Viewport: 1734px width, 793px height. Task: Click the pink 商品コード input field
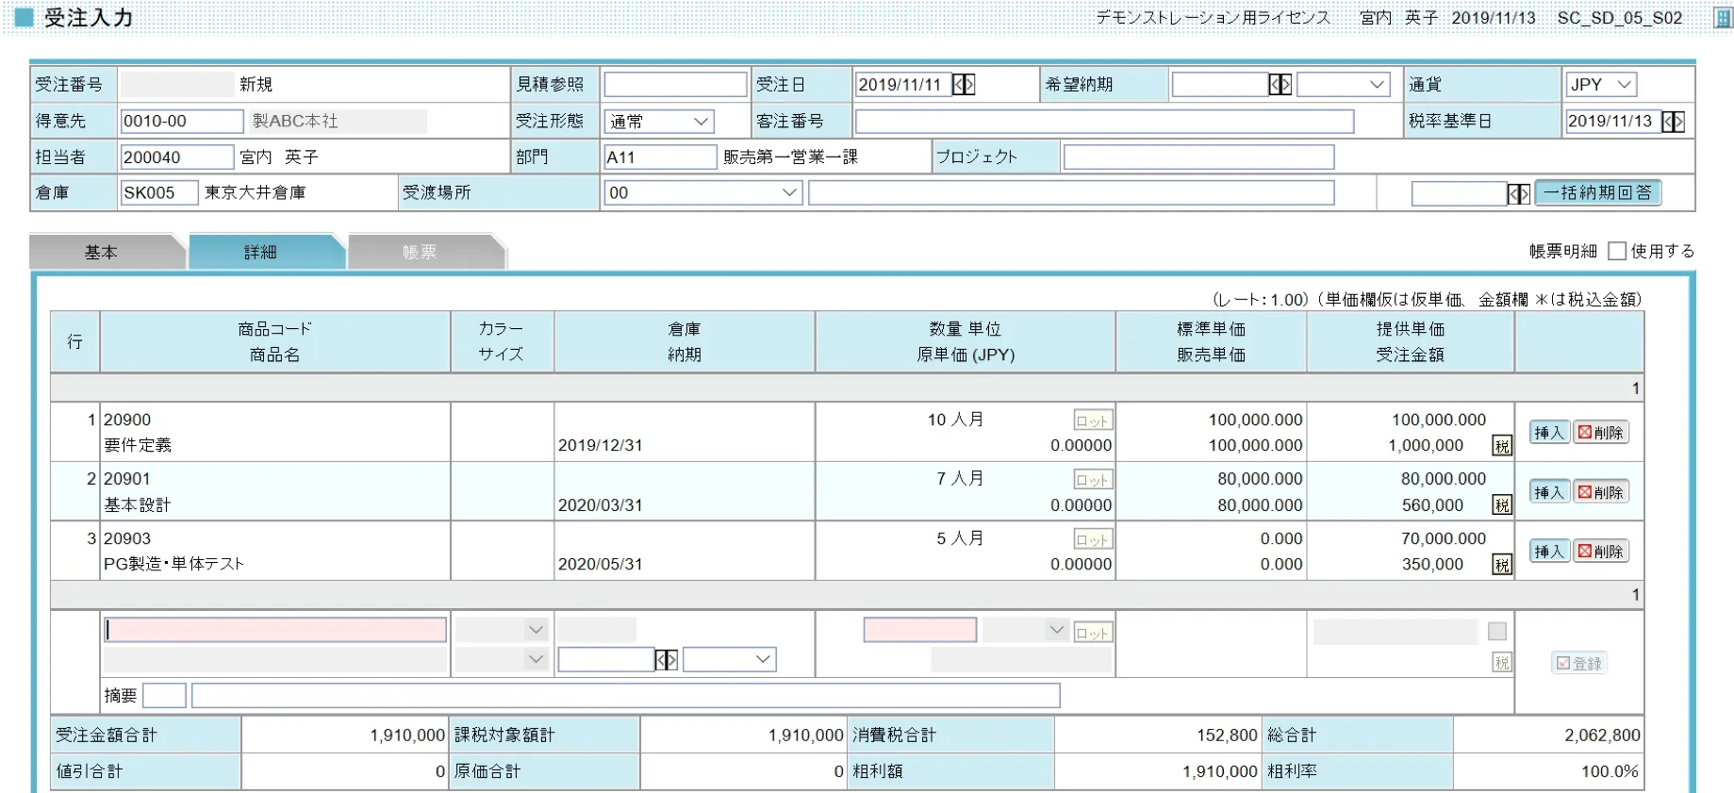click(275, 630)
